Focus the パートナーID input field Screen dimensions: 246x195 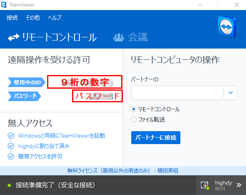(x=177, y=93)
